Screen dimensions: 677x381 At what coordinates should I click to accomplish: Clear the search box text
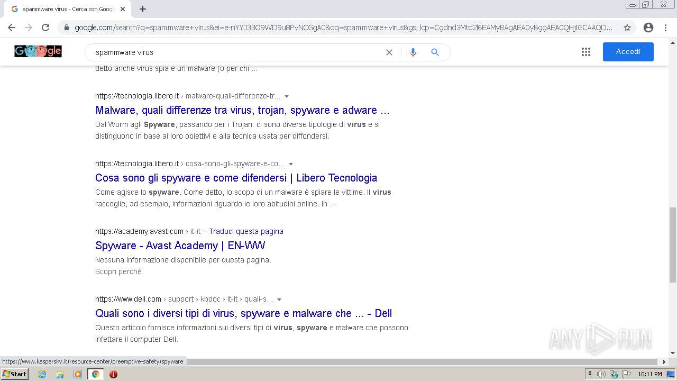(389, 52)
